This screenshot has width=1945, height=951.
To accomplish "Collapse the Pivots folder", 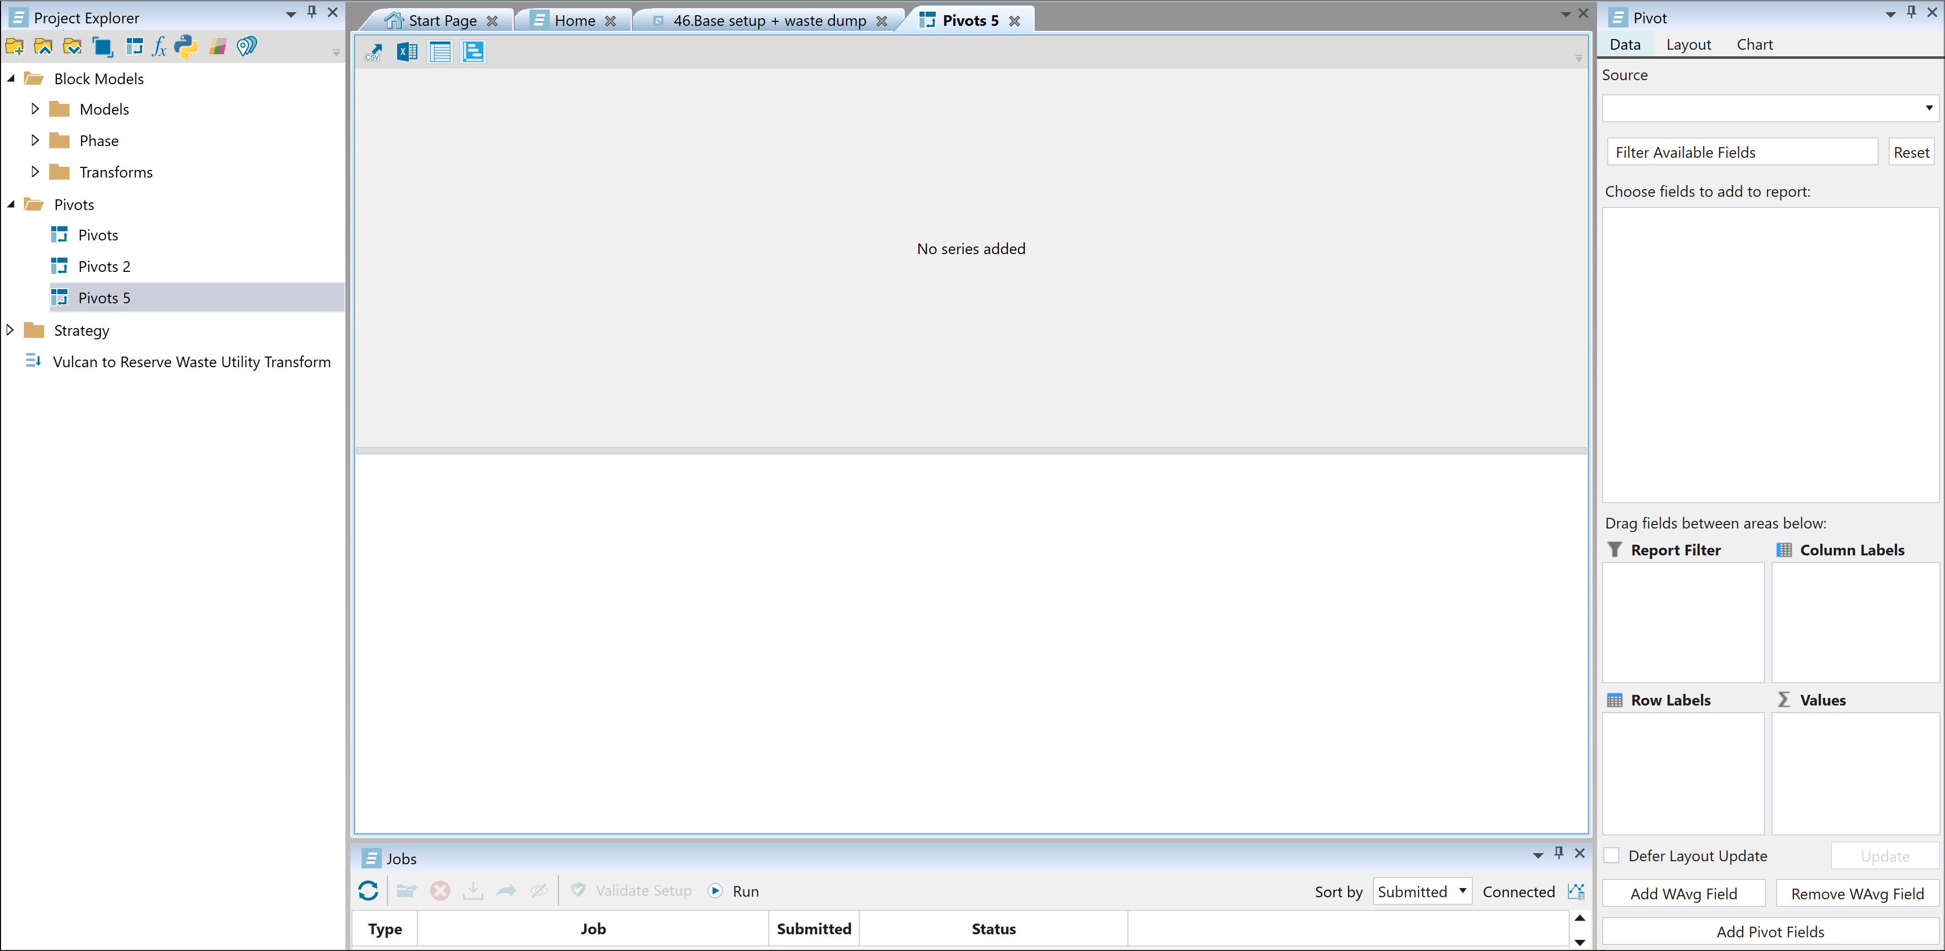I will coord(11,205).
